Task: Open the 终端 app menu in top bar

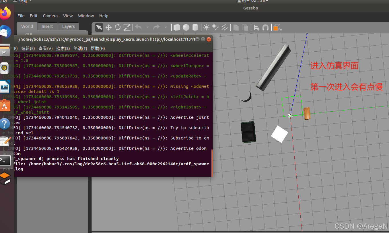Action: (x=22, y=1)
